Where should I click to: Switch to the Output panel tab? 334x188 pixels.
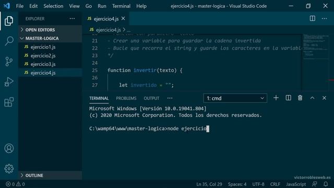[x=151, y=98]
